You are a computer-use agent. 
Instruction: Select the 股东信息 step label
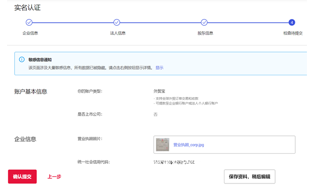click(x=205, y=33)
